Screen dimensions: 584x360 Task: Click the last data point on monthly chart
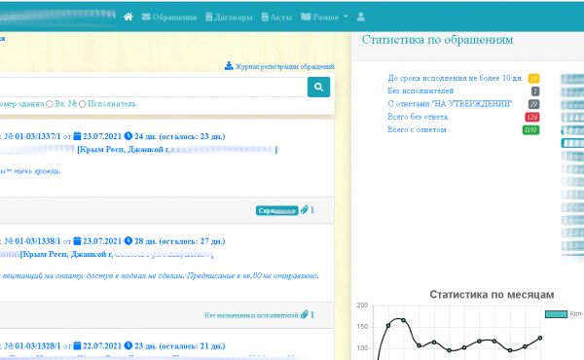click(x=540, y=338)
